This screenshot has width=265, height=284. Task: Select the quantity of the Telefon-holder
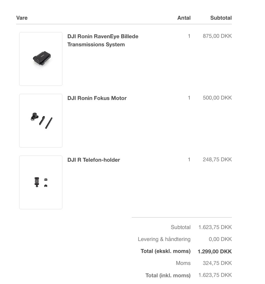(x=189, y=160)
